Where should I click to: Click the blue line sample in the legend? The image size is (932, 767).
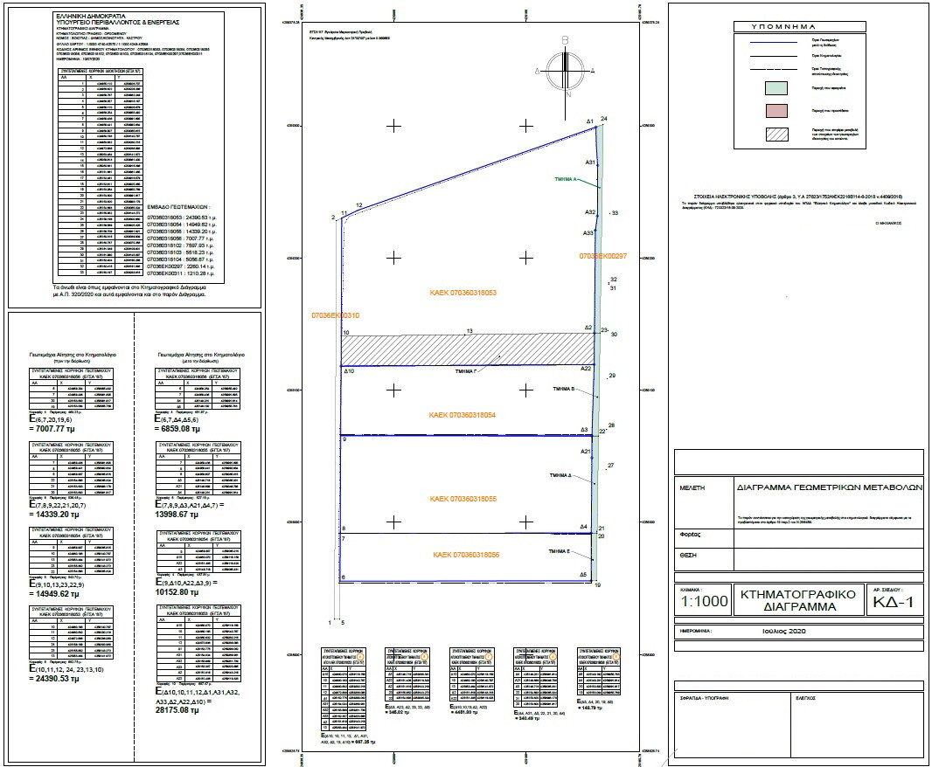pyautogui.click(x=773, y=43)
